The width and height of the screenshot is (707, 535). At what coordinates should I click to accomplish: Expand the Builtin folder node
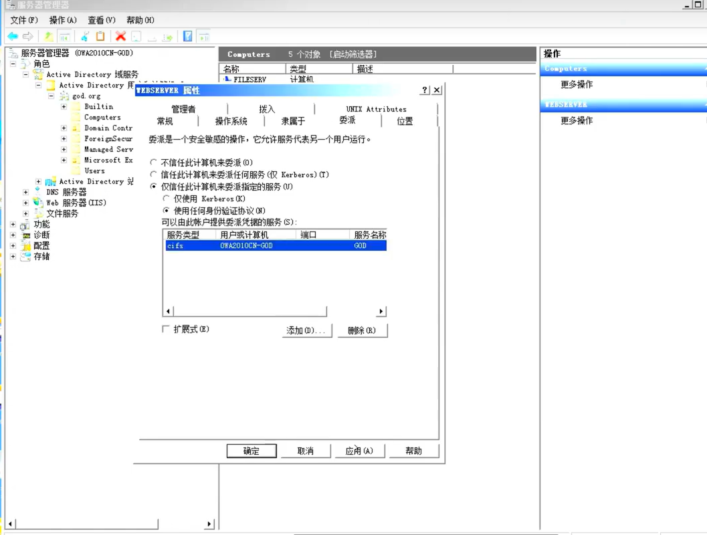pos(64,107)
